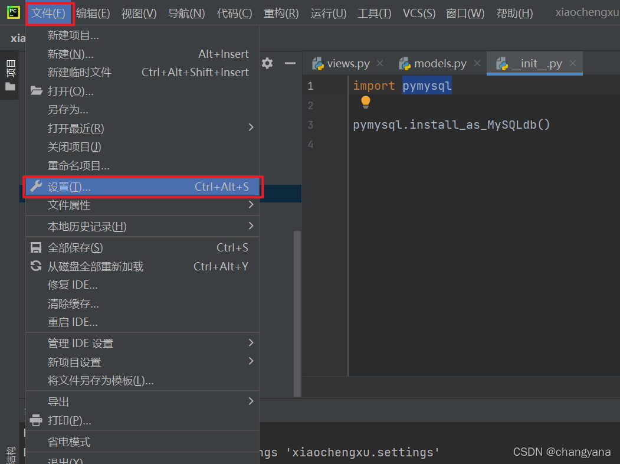Screen dimensions: 620x464
Task: Select 重启 IDE... menu entry
Action: (x=142, y=322)
